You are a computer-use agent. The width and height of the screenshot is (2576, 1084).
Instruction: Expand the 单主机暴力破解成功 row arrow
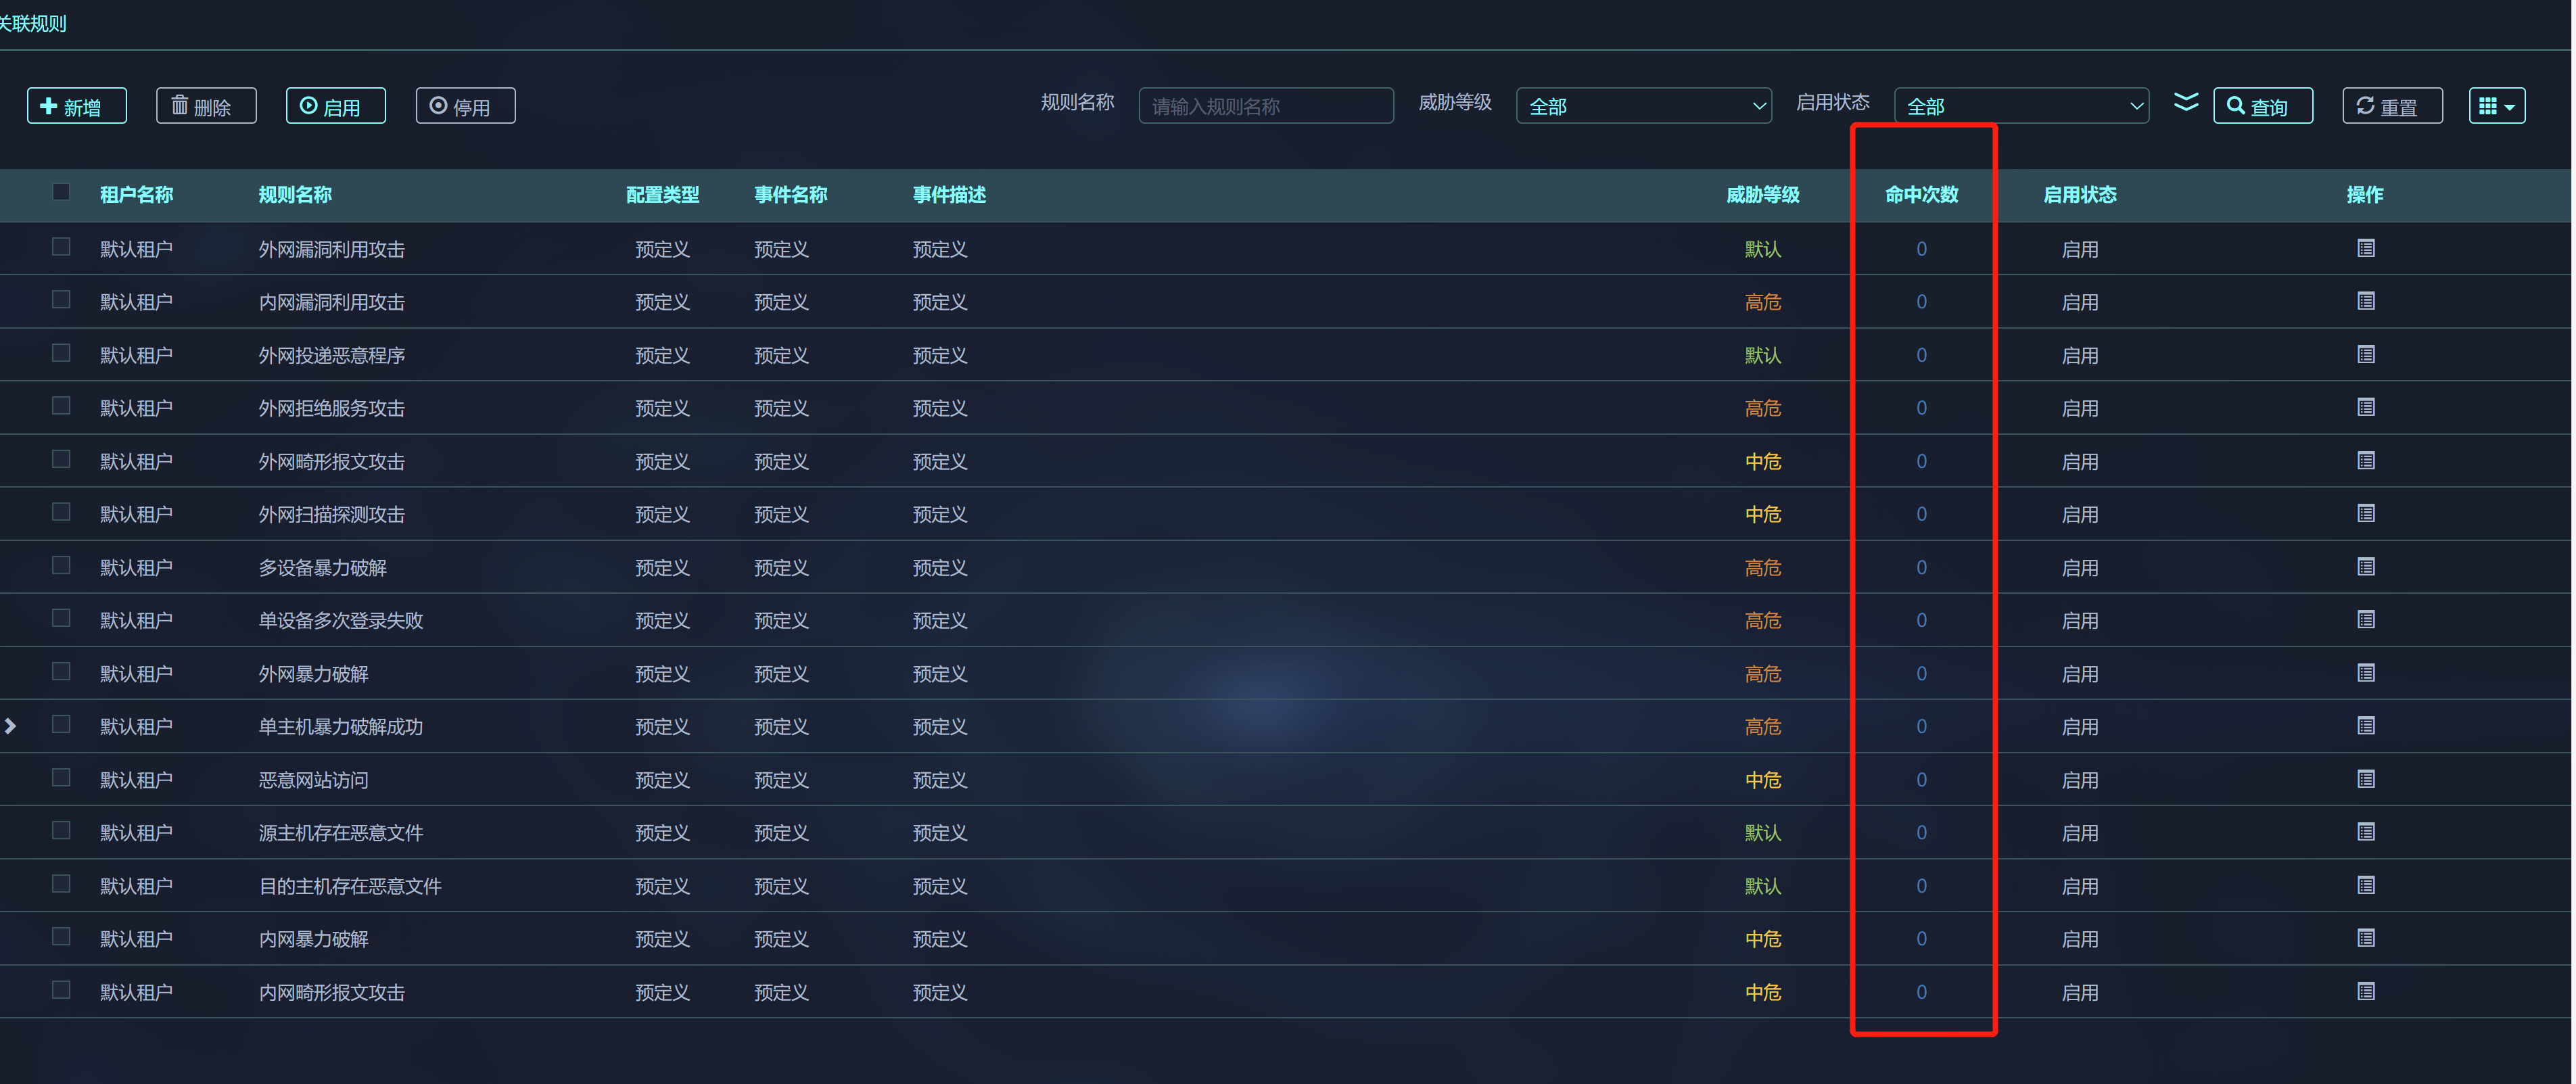pos(11,726)
